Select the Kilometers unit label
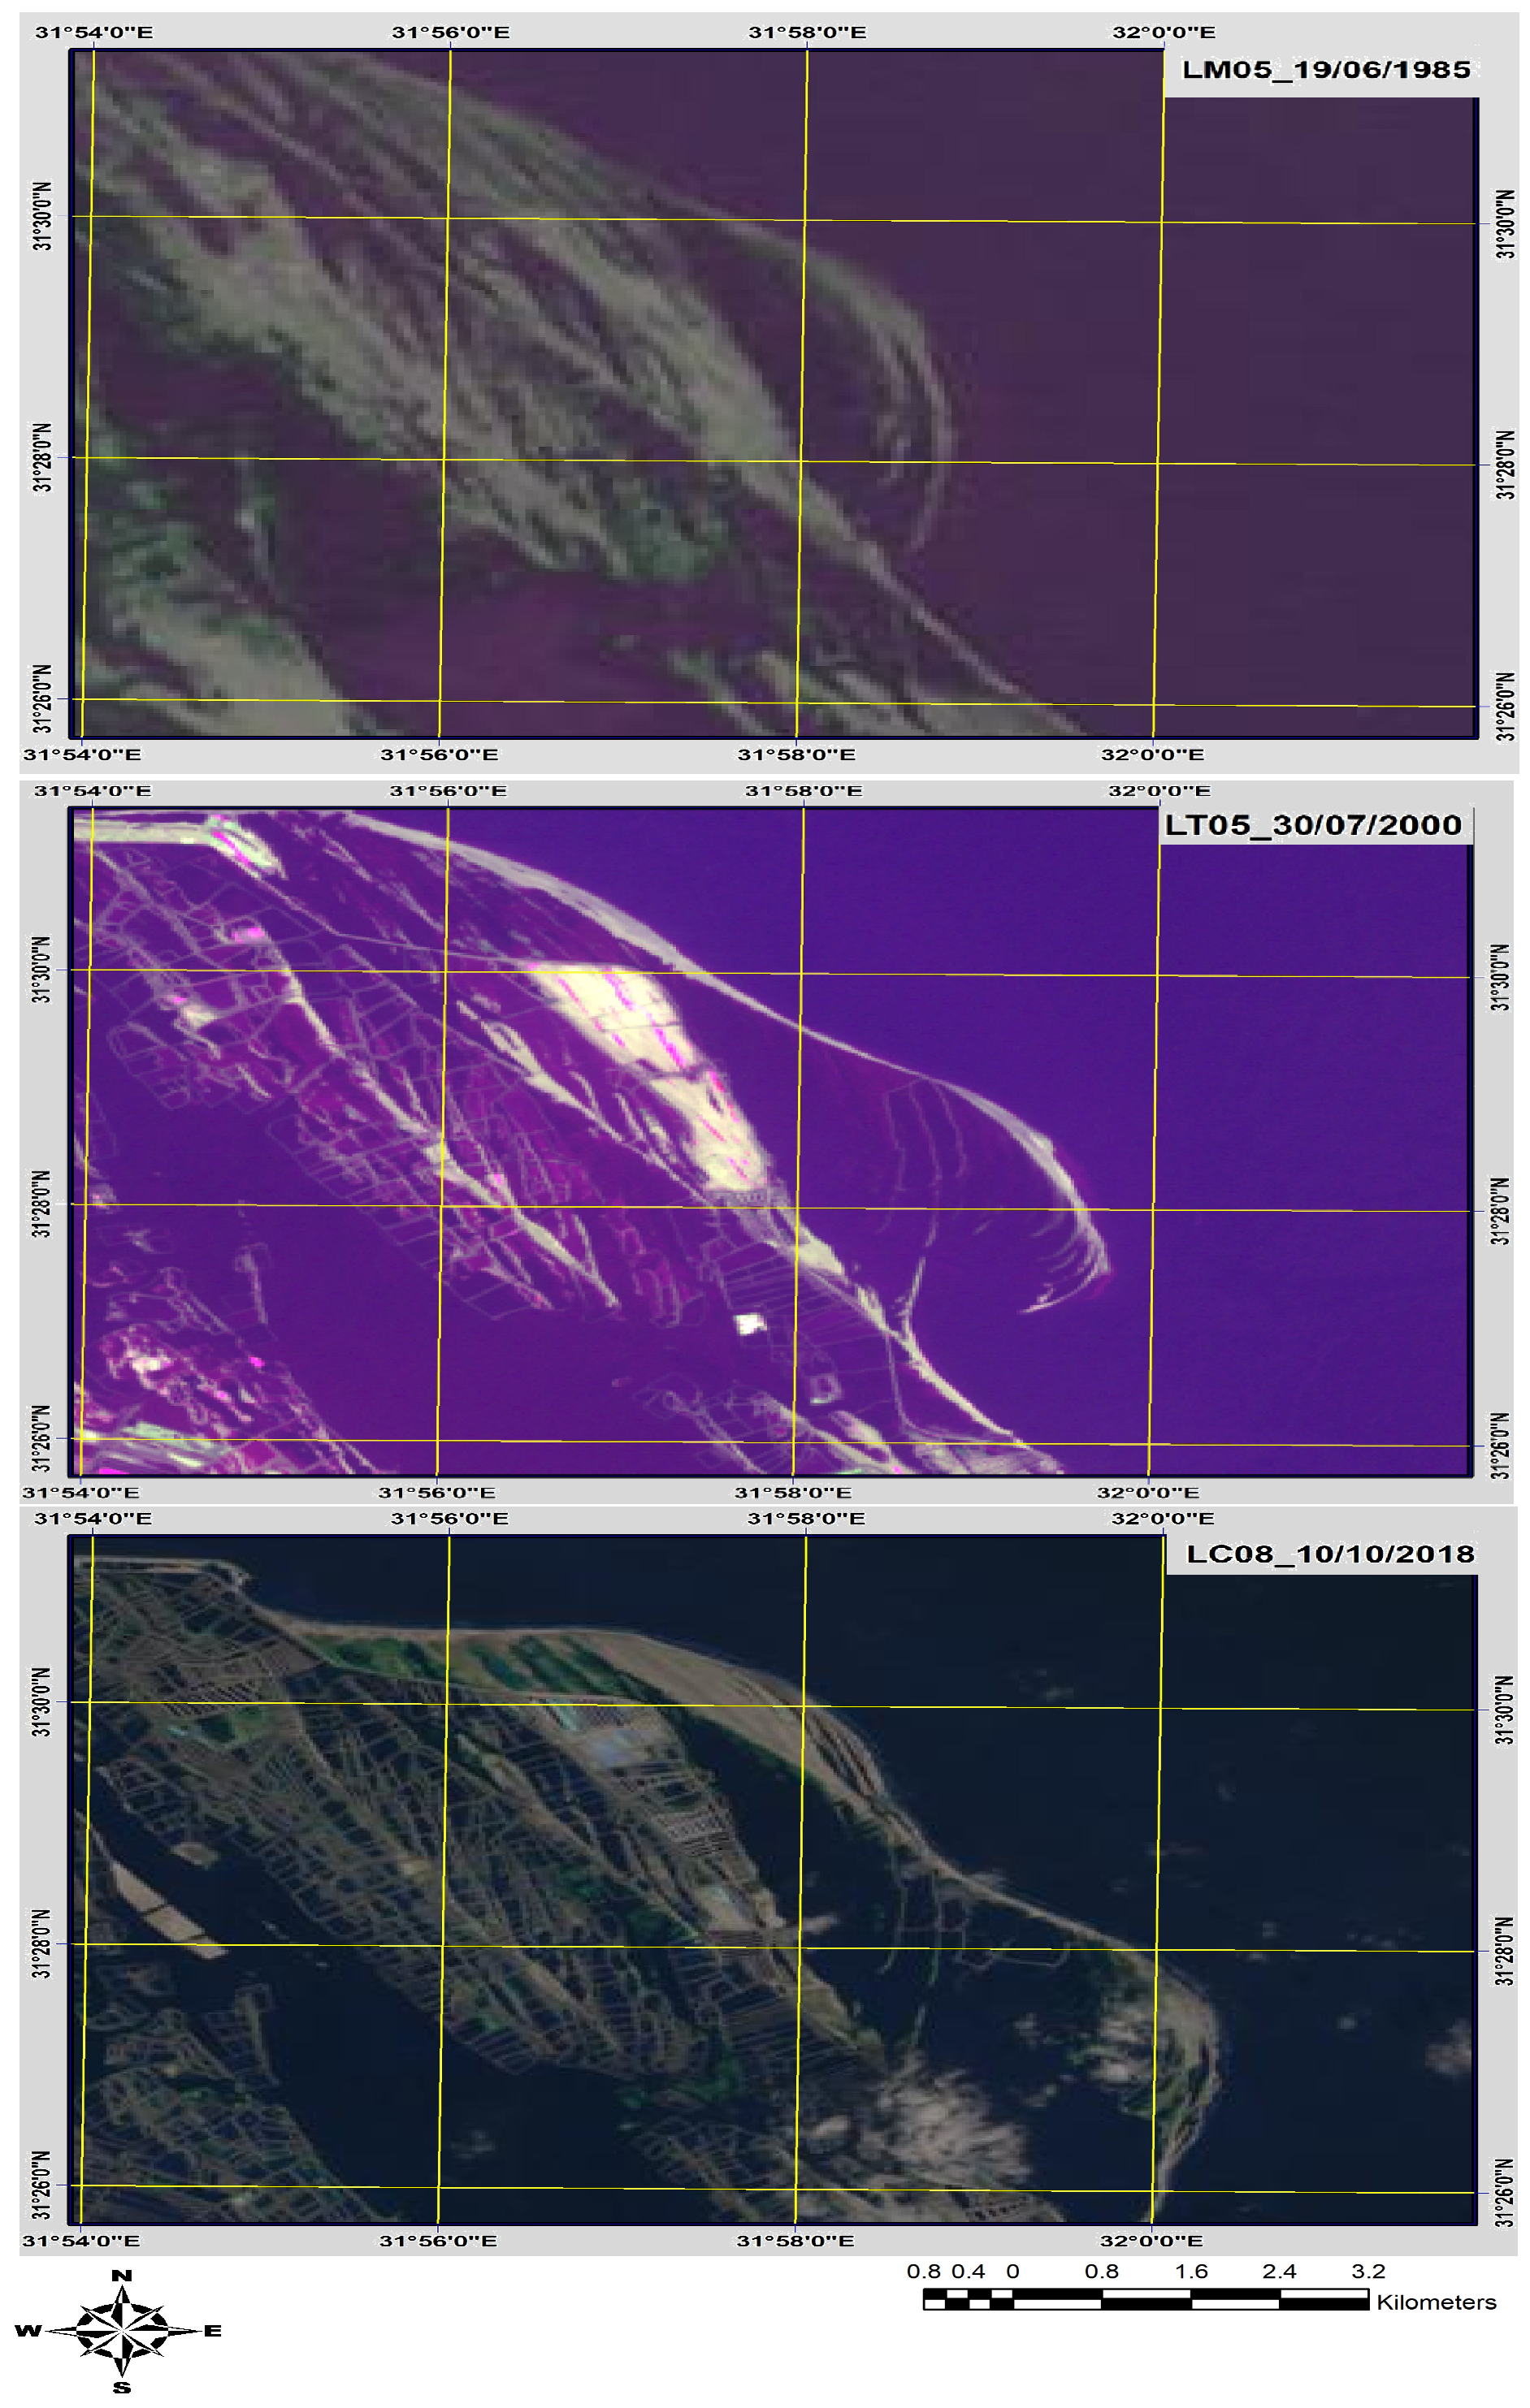This screenshot has height=2408, width=1530. [x=1436, y=2302]
